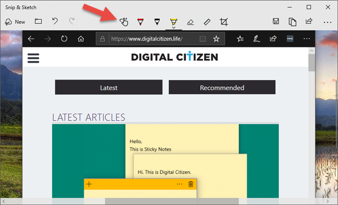Start a New snip
The image size is (338, 205).
tap(15, 22)
